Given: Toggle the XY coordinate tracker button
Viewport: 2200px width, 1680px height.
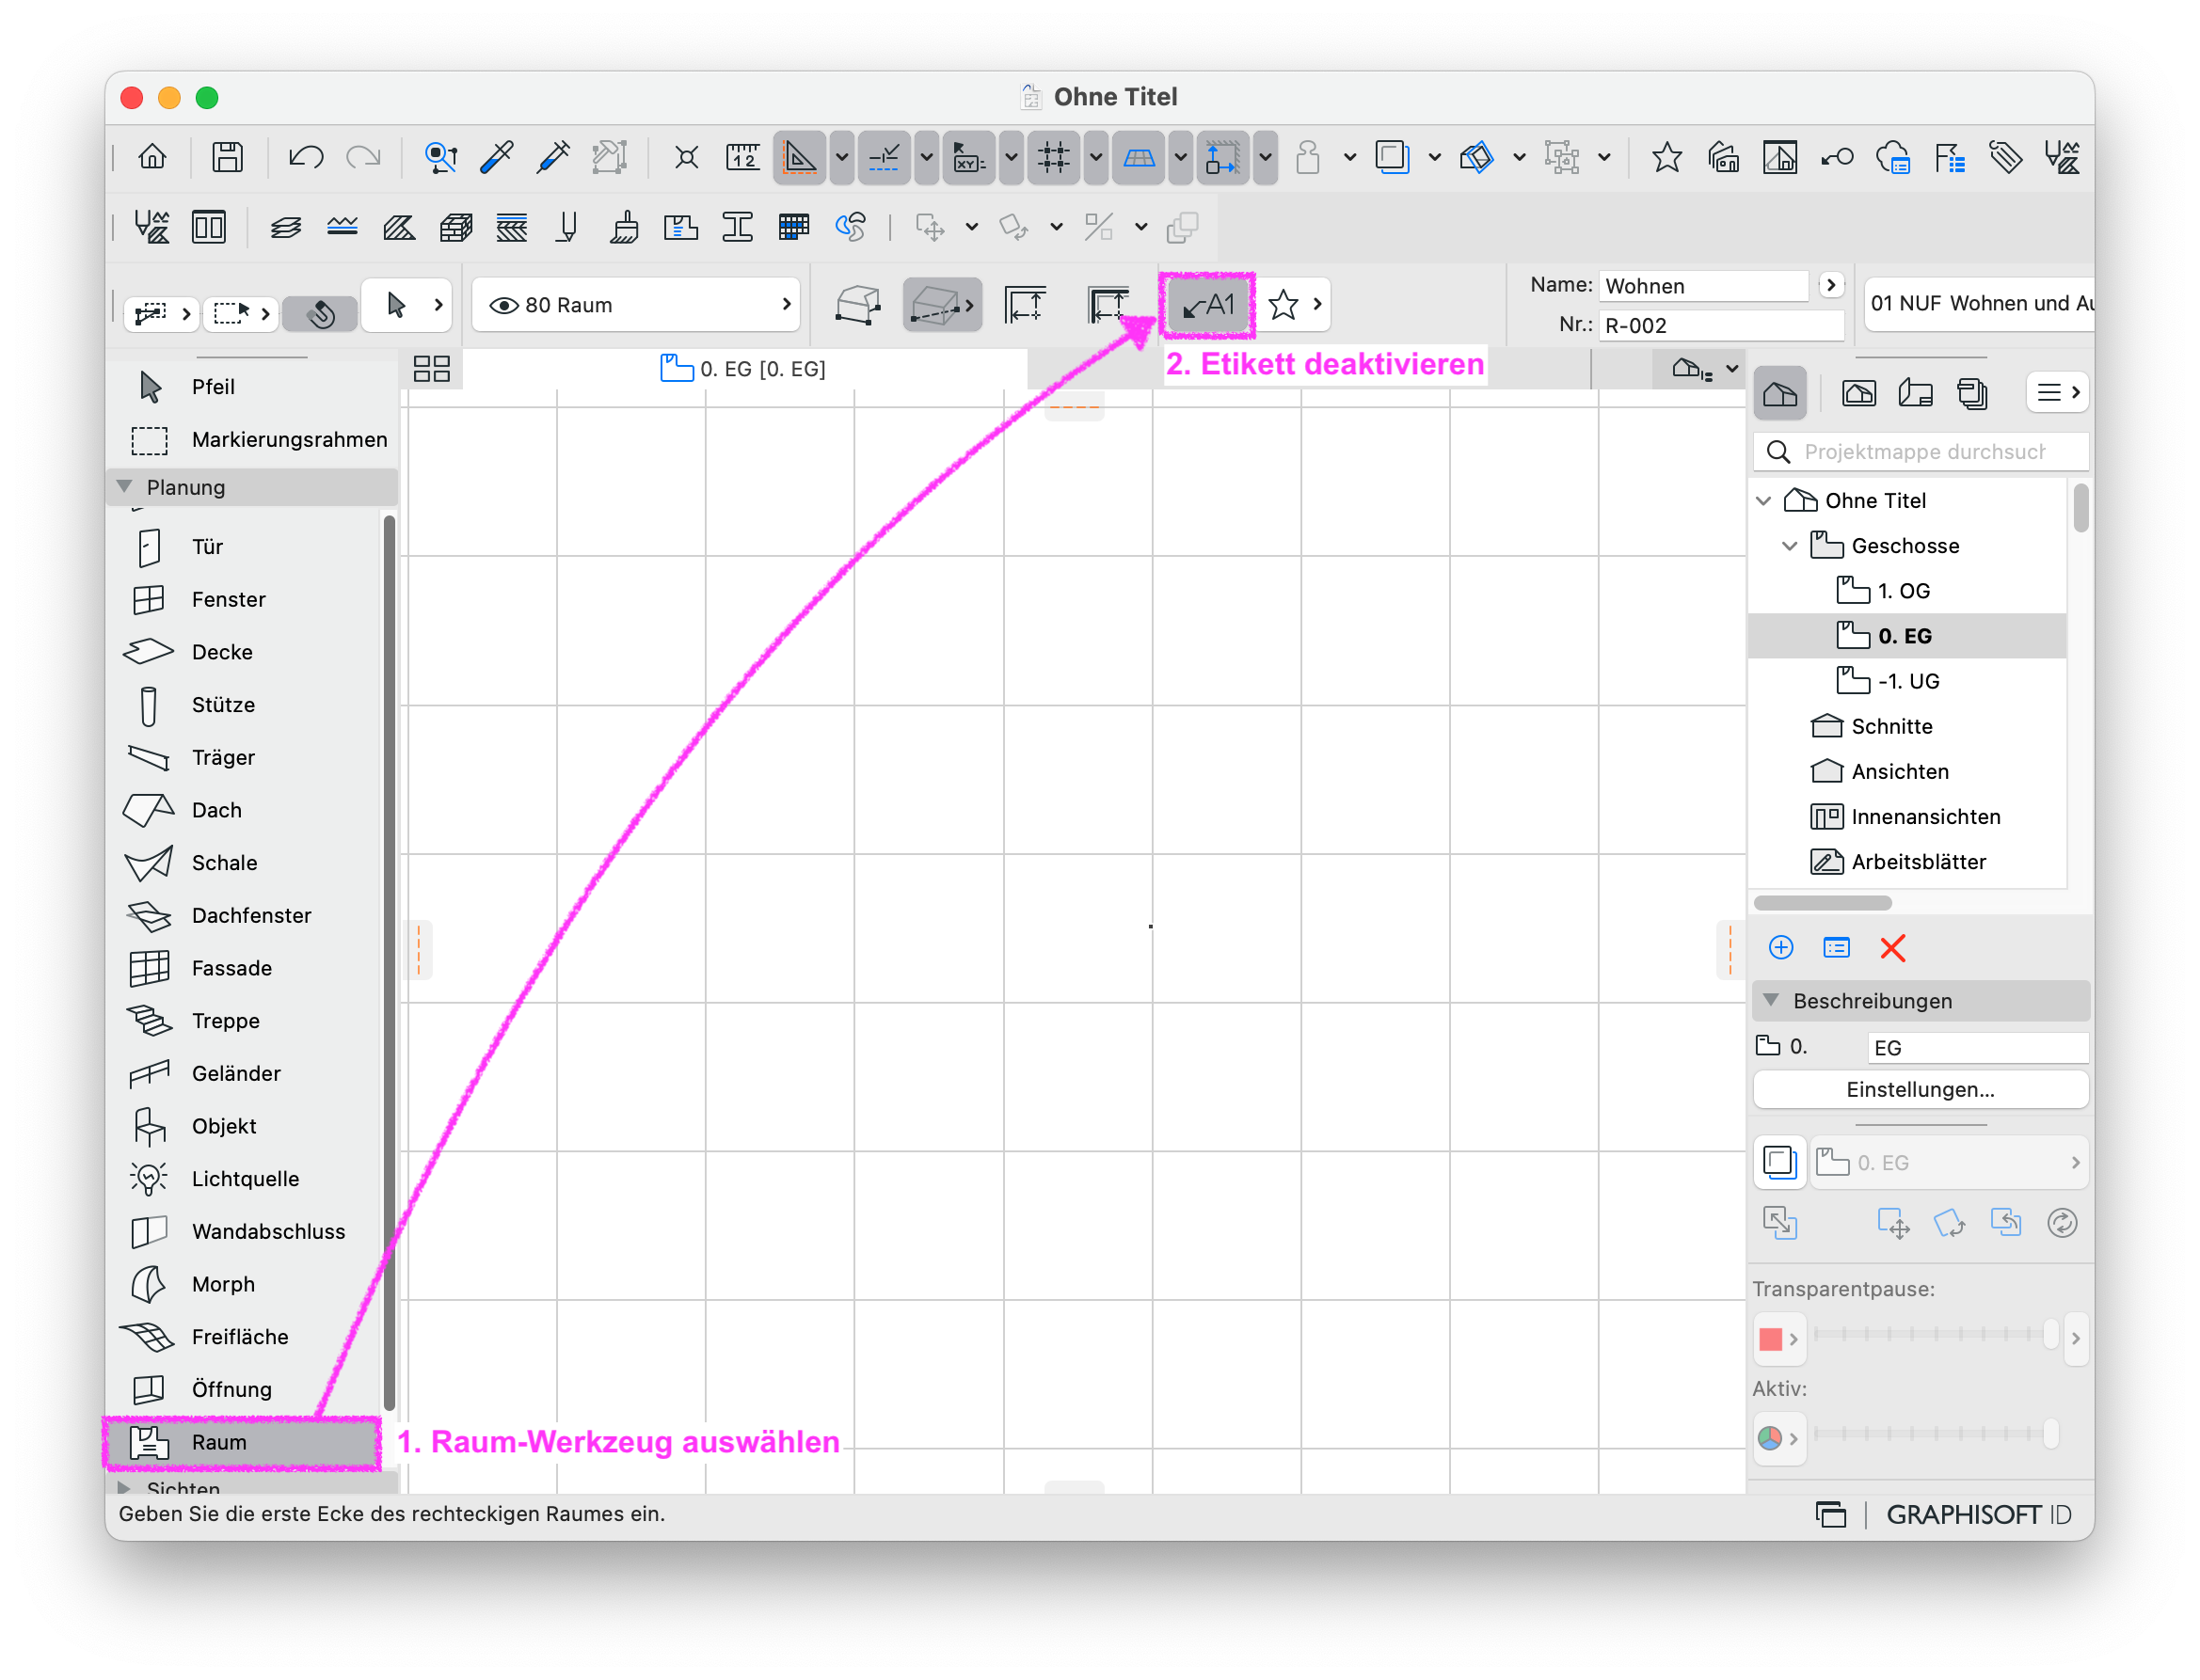Looking at the screenshot, I should click(968, 158).
